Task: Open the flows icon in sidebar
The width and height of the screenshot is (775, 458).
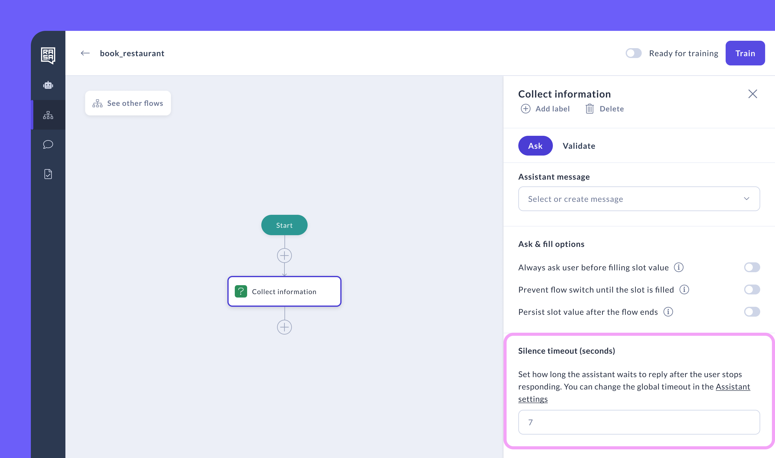Action: coord(48,115)
